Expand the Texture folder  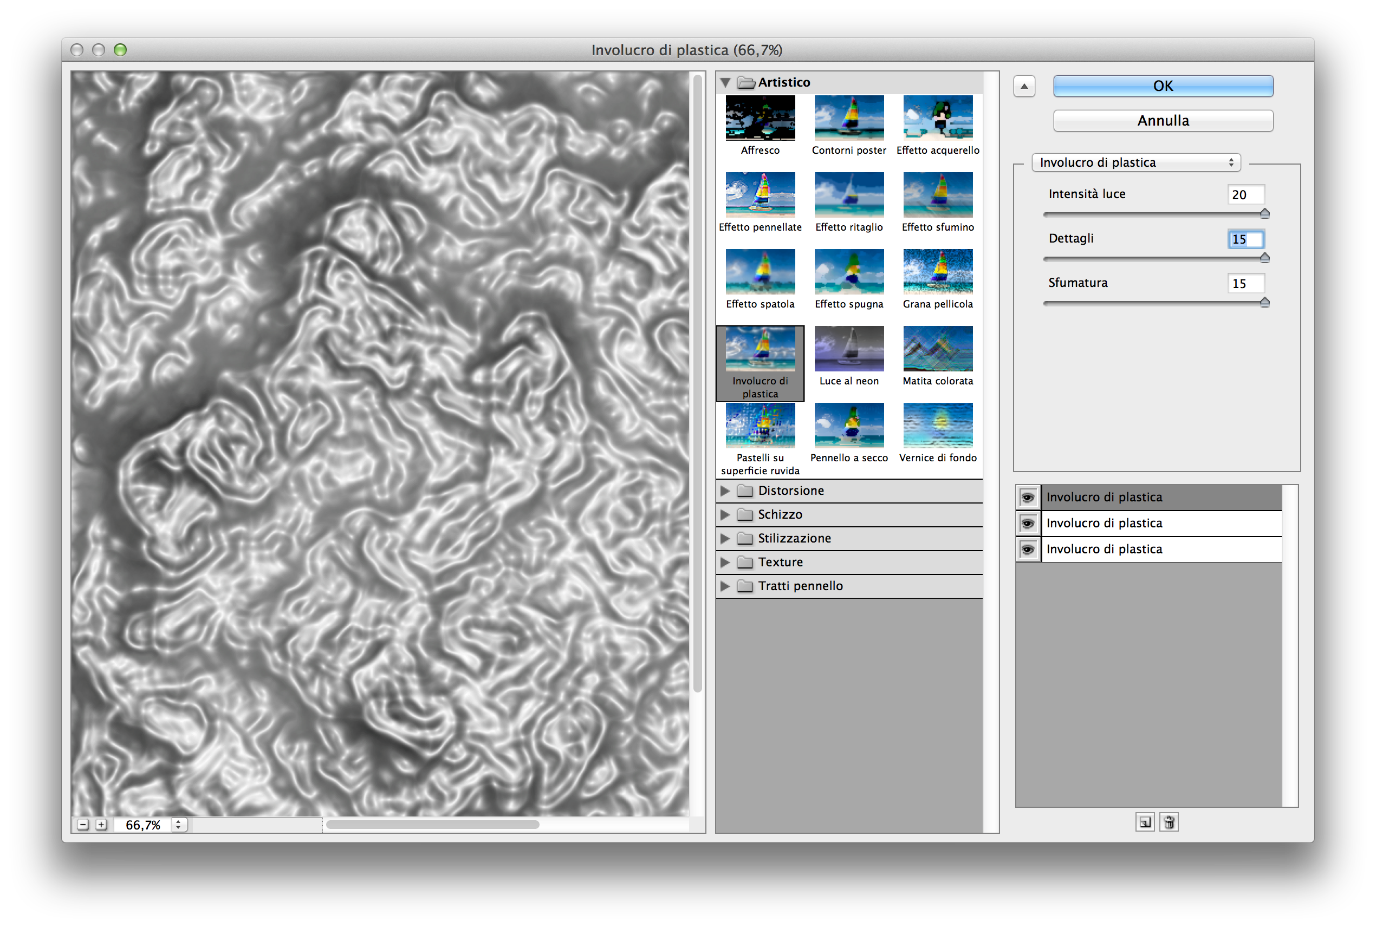pos(725,562)
